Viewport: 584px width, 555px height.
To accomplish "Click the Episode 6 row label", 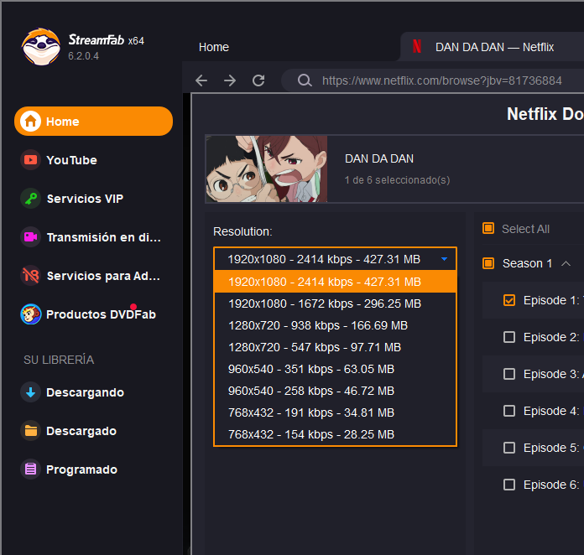I will click(551, 485).
